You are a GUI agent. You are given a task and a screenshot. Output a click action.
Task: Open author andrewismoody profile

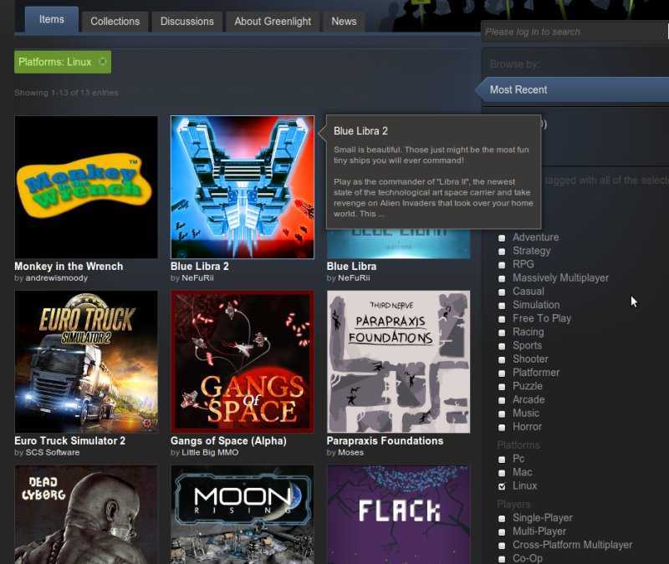click(56, 278)
